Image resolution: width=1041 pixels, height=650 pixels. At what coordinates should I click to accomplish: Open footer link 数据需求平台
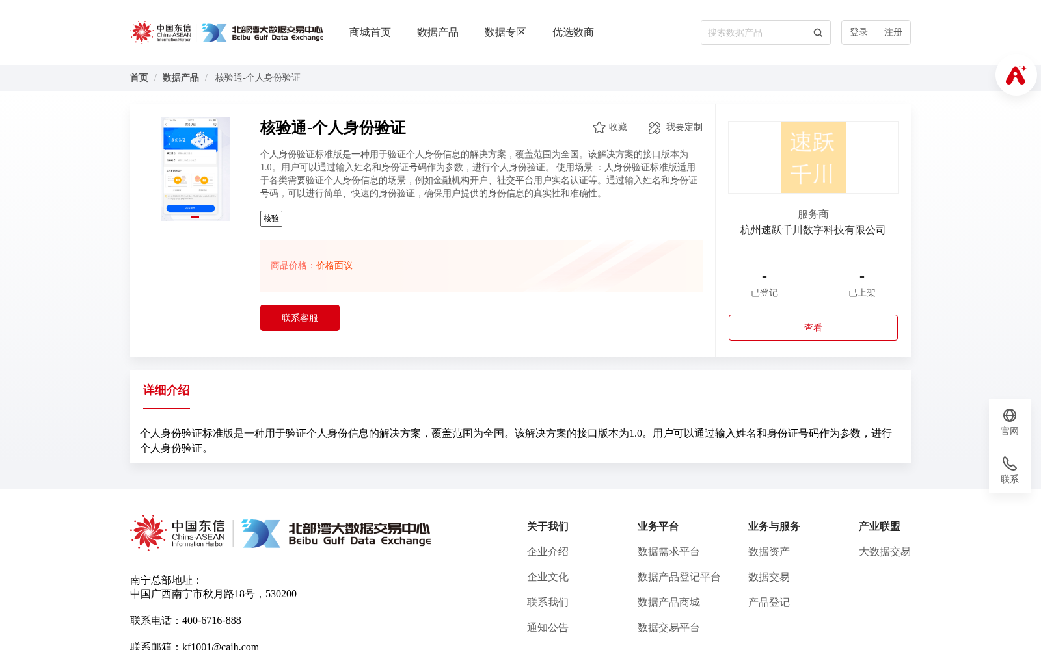669,552
